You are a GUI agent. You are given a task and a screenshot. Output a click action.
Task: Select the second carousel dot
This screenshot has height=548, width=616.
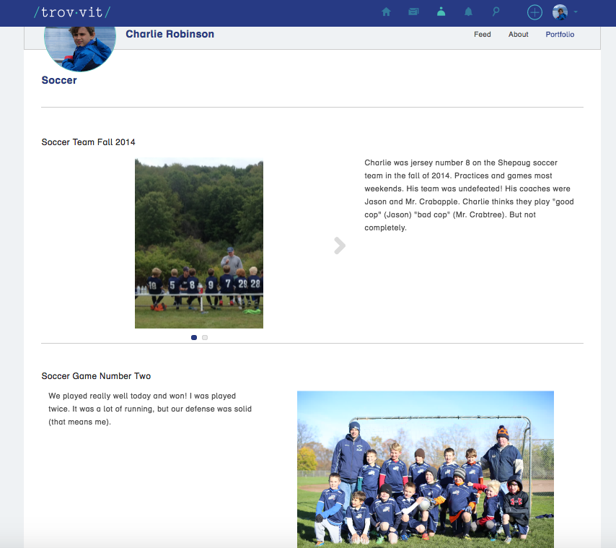[x=205, y=337]
